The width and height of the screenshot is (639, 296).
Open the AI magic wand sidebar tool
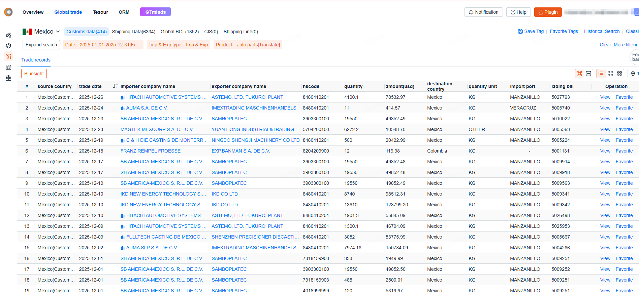click(x=8, y=35)
